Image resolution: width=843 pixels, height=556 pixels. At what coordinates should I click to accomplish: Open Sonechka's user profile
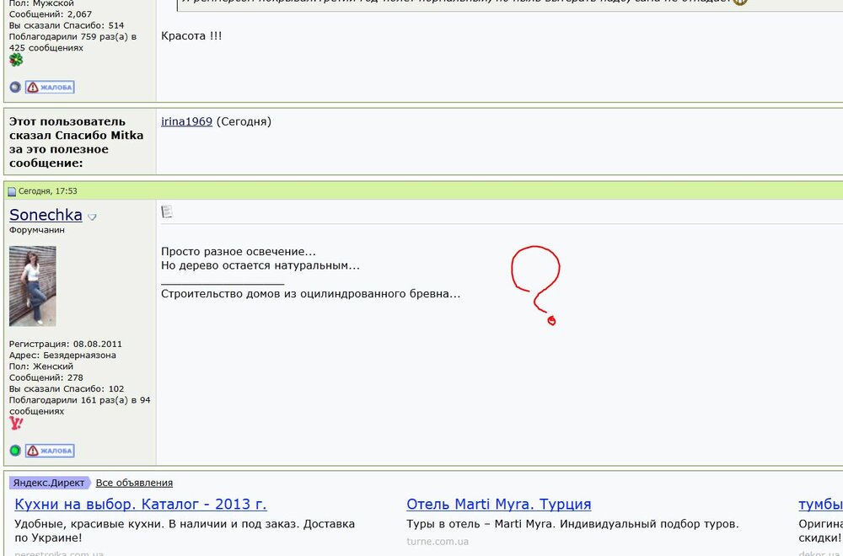click(x=46, y=215)
